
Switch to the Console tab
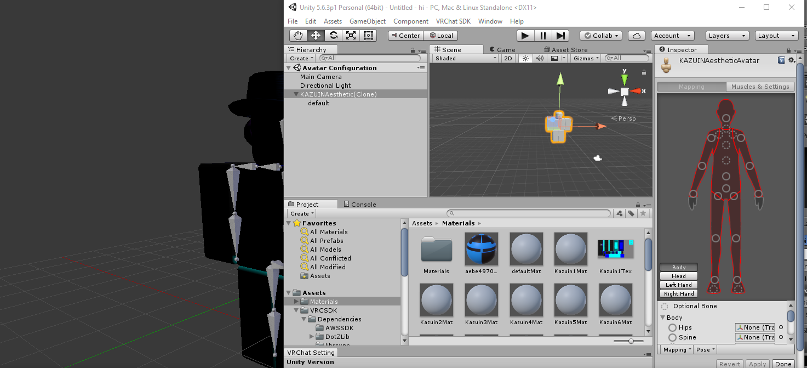[360, 204]
